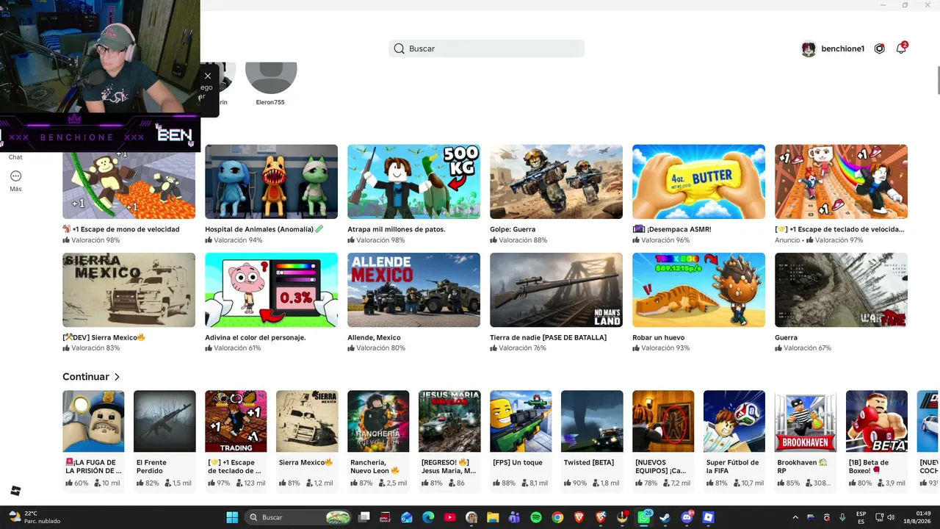The height and width of the screenshot is (529, 940).
Task: Switch the ESP ES input language
Action: tap(861, 517)
